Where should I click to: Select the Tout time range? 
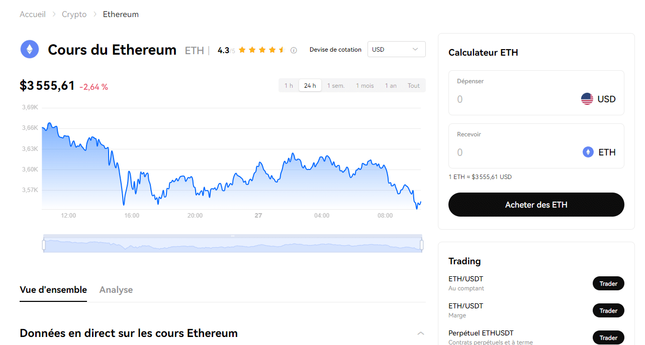(414, 86)
